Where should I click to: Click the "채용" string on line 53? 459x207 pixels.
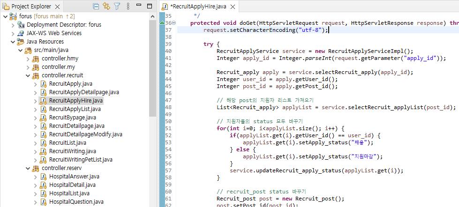tap(358, 142)
